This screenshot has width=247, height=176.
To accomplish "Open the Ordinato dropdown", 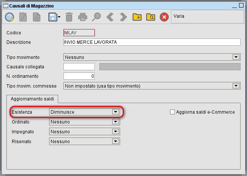I will (x=116, y=122).
